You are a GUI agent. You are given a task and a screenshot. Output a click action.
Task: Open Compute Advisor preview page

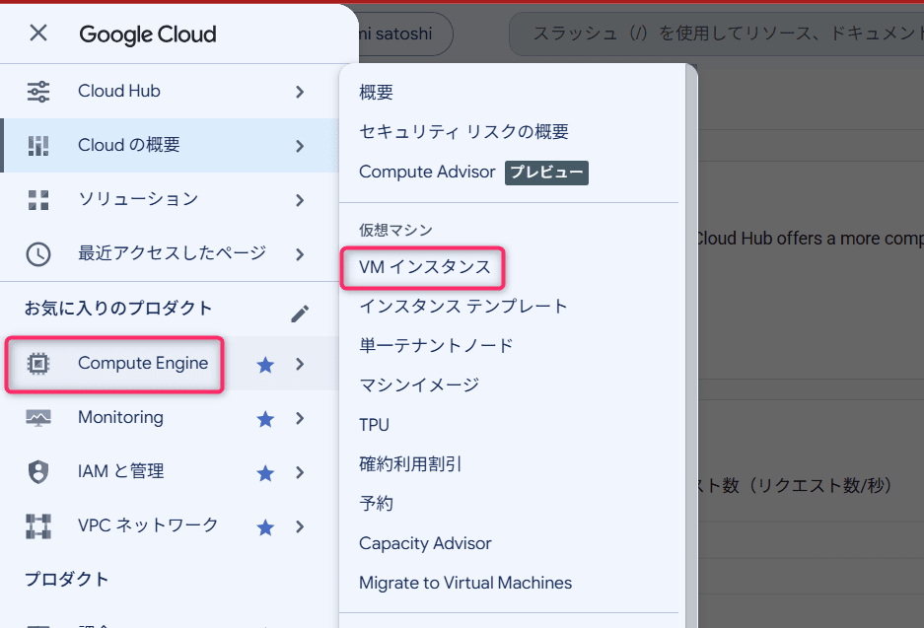427,172
